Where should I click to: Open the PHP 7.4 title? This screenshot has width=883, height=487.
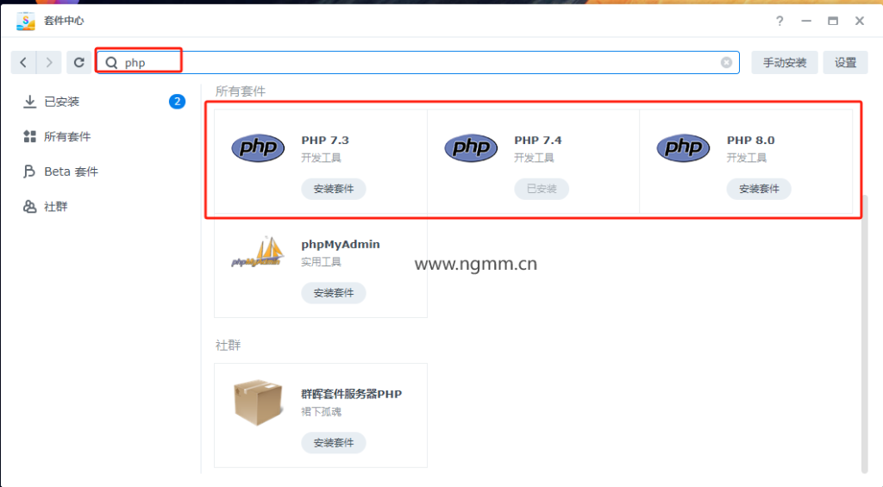(x=538, y=140)
